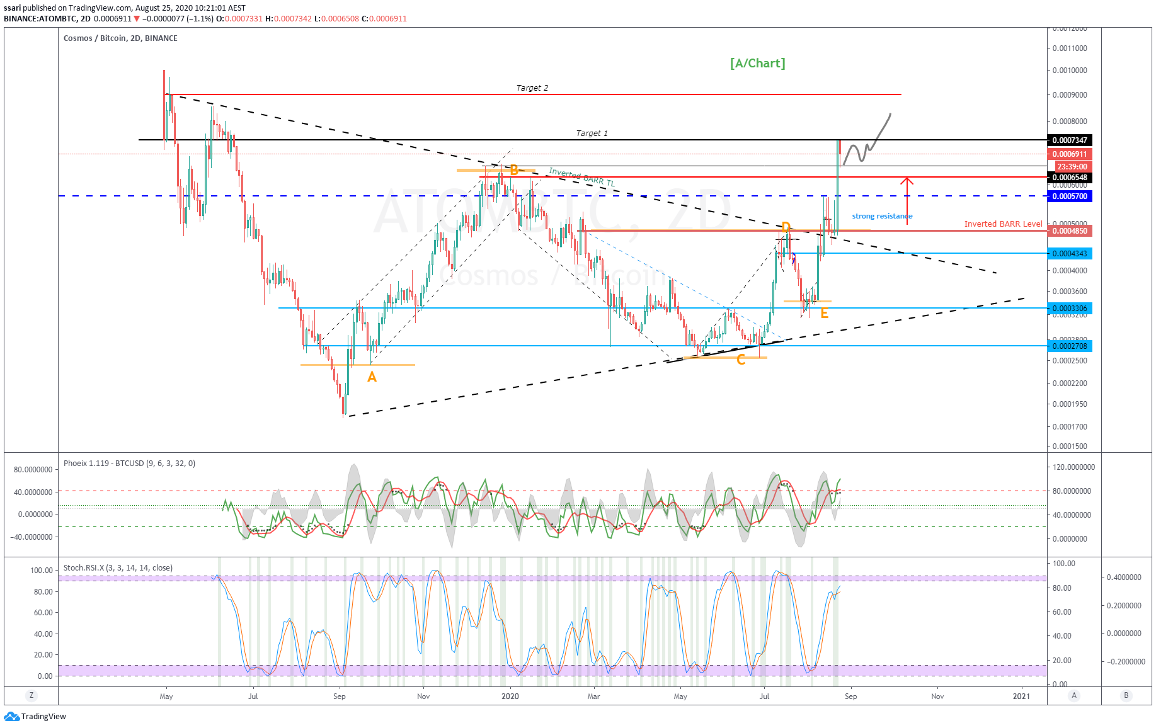
Task: Click the 0.0001950 price scale value
Action: pyautogui.click(x=1070, y=404)
